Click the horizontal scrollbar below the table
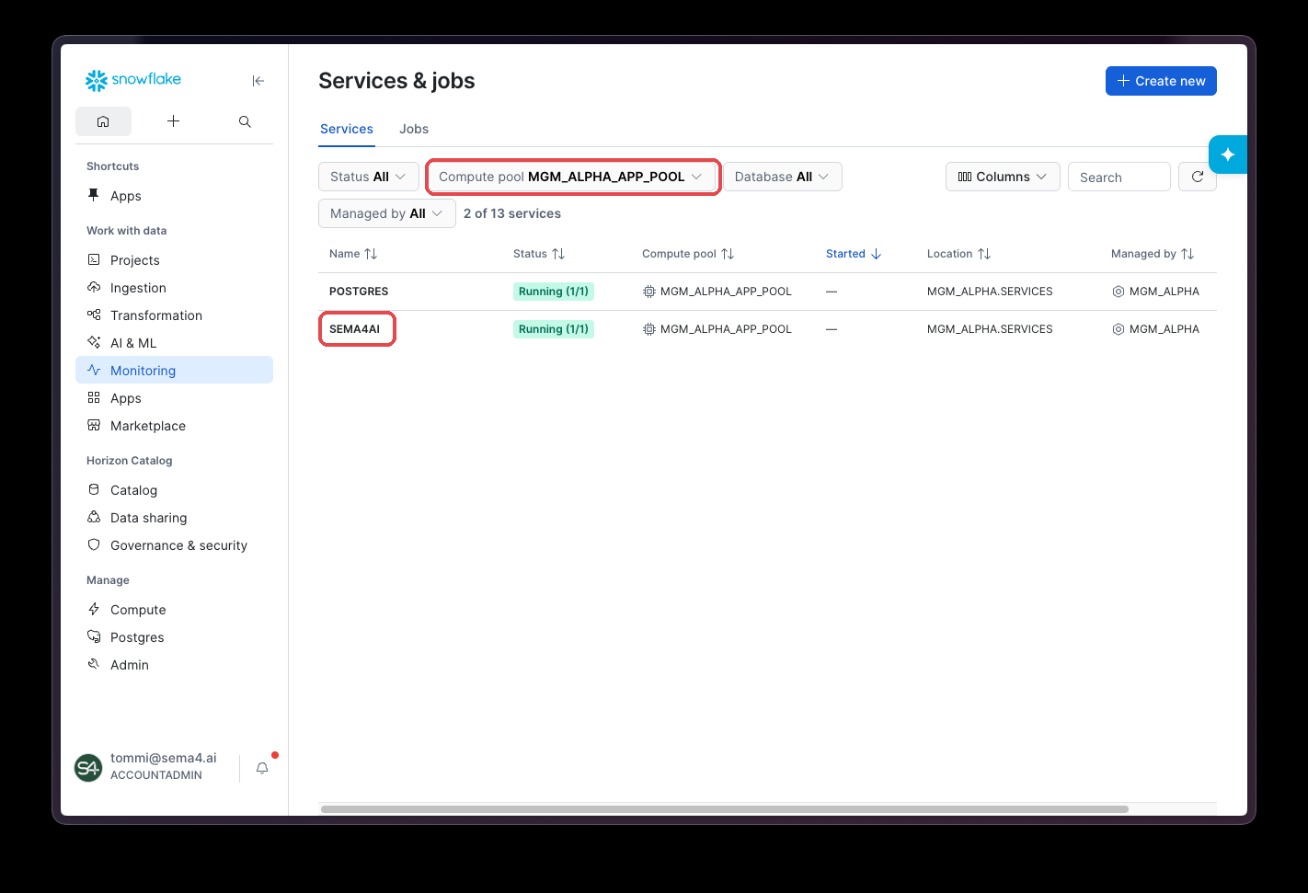The height and width of the screenshot is (893, 1308). [x=725, y=809]
